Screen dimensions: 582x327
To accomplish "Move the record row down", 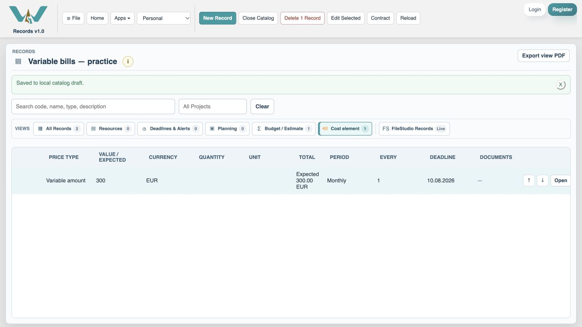I will pyautogui.click(x=542, y=180).
